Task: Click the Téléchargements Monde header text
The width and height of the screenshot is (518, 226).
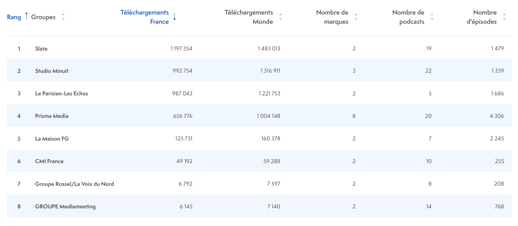Action: click(x=249, y=17)
